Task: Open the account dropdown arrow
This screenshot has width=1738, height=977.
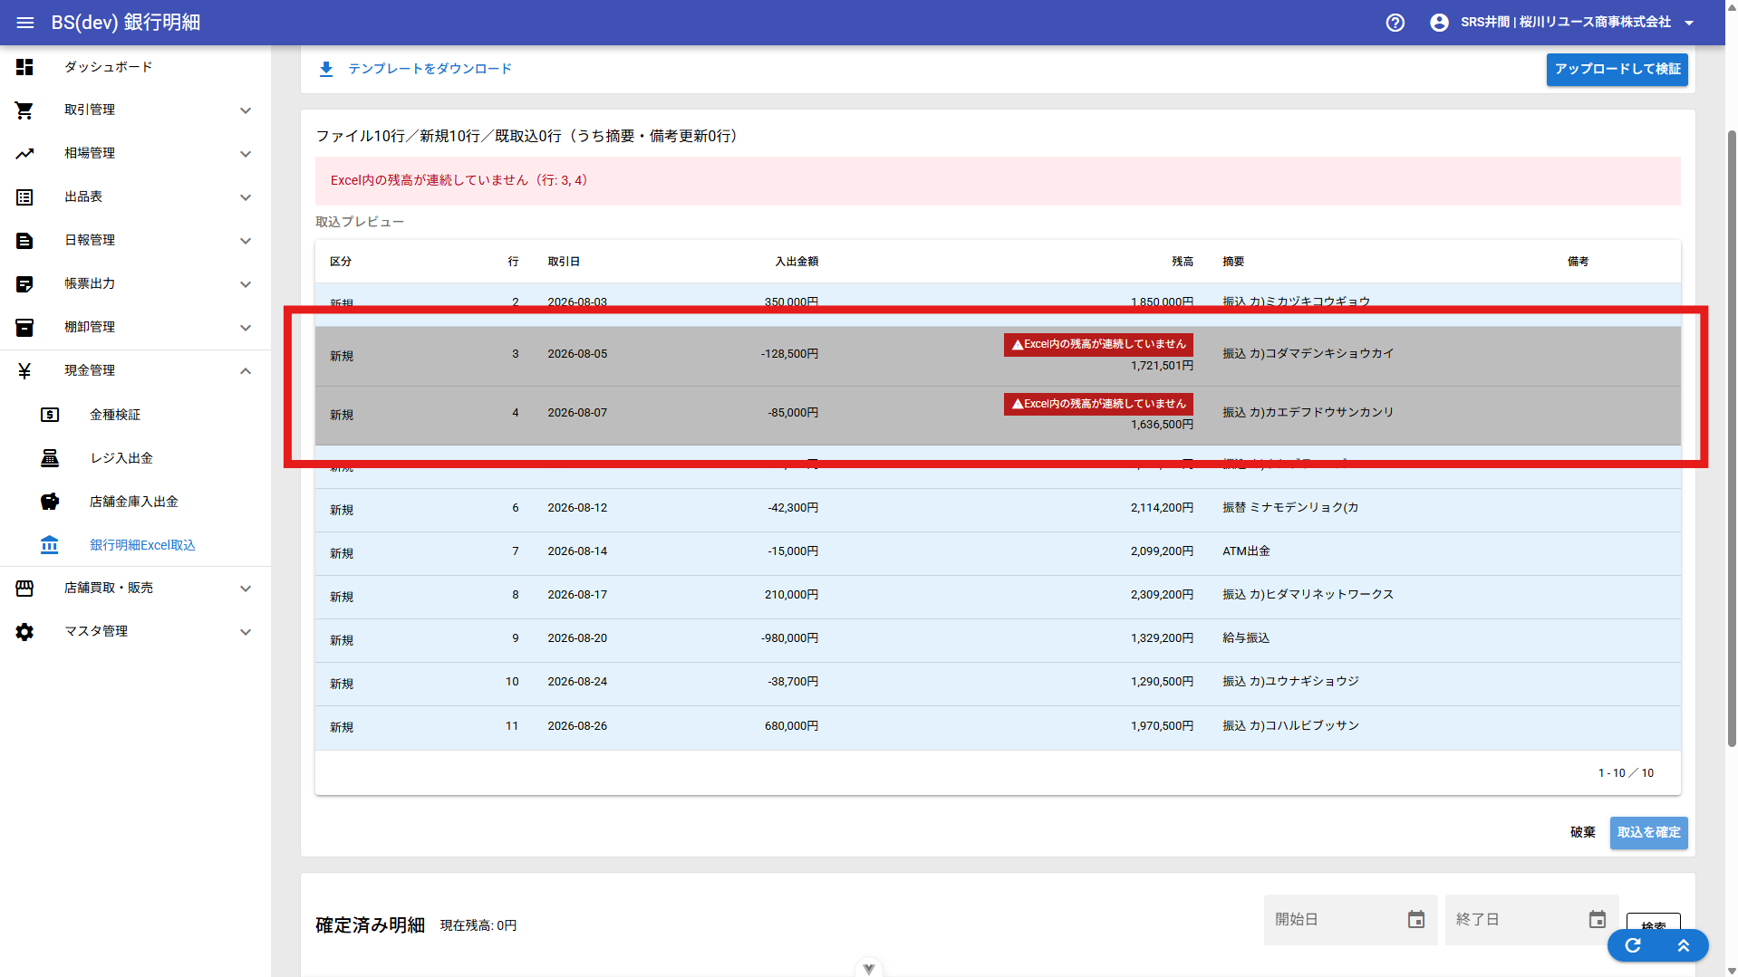Action: coord(1689,23)
